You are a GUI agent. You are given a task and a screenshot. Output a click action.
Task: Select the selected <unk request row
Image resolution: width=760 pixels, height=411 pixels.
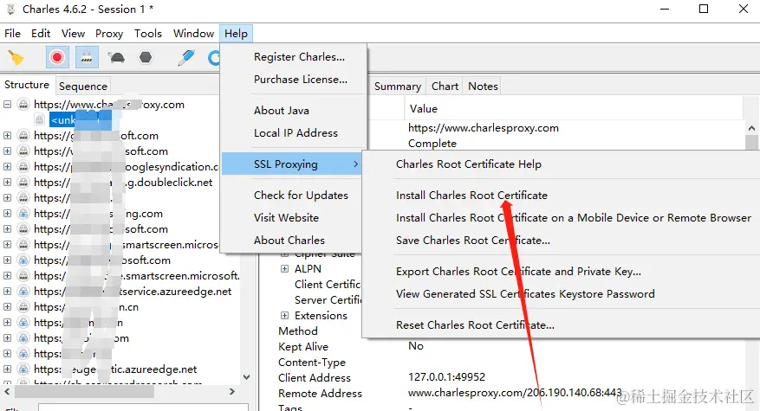point(81,120)
